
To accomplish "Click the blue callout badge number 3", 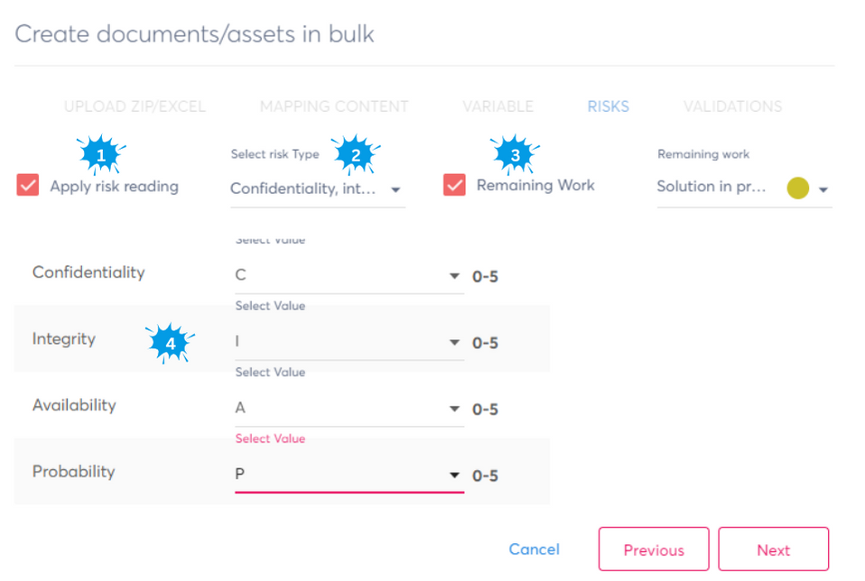I will point(515,155).
